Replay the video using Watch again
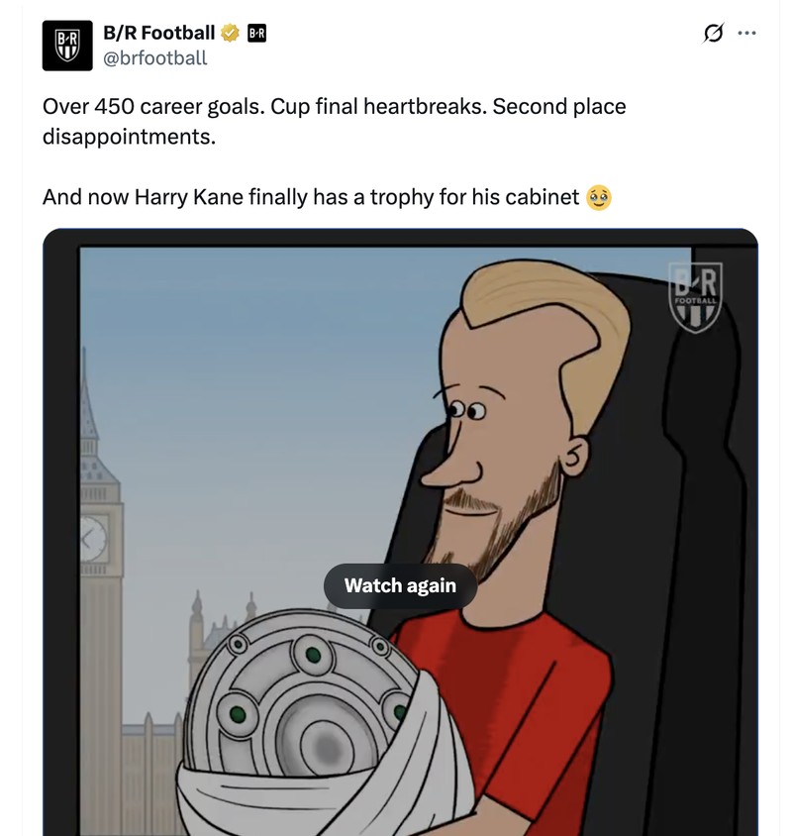 click(x=399, y=585)
